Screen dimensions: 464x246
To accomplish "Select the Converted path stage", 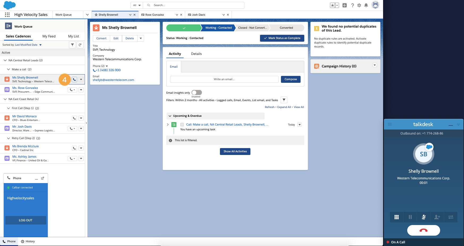I will coord(287,28).
